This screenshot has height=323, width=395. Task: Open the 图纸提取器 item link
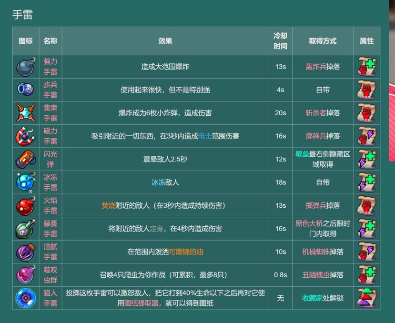pos(142,303)
